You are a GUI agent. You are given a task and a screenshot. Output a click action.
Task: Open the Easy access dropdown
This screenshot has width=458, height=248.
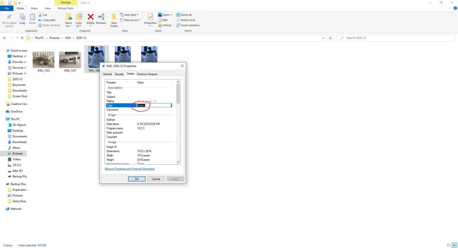[130, 20]
